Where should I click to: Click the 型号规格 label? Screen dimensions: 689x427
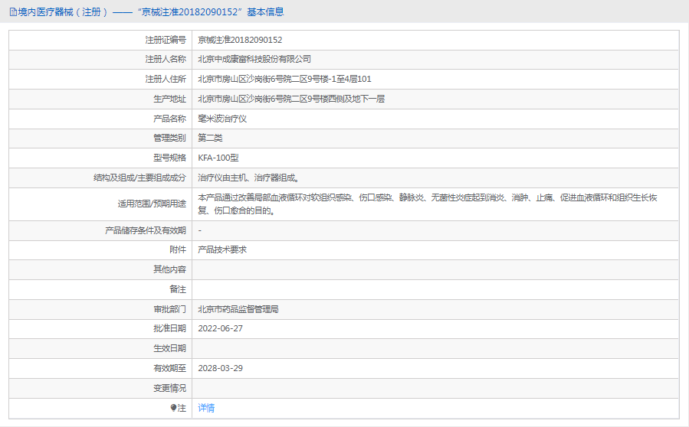(x=169, y=158)
